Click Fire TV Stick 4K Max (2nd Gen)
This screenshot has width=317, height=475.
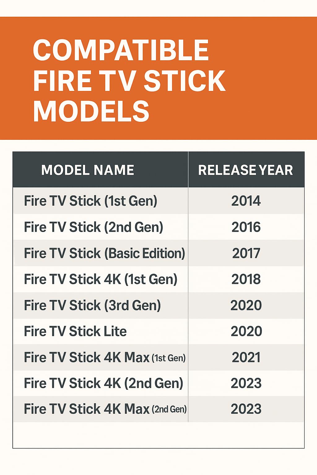click(x=105, y=409)
